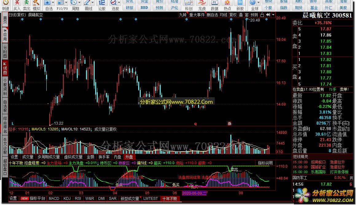Click the 沪伦 button
This screenshot has height=205, width=356.
[x=174, y=8]
